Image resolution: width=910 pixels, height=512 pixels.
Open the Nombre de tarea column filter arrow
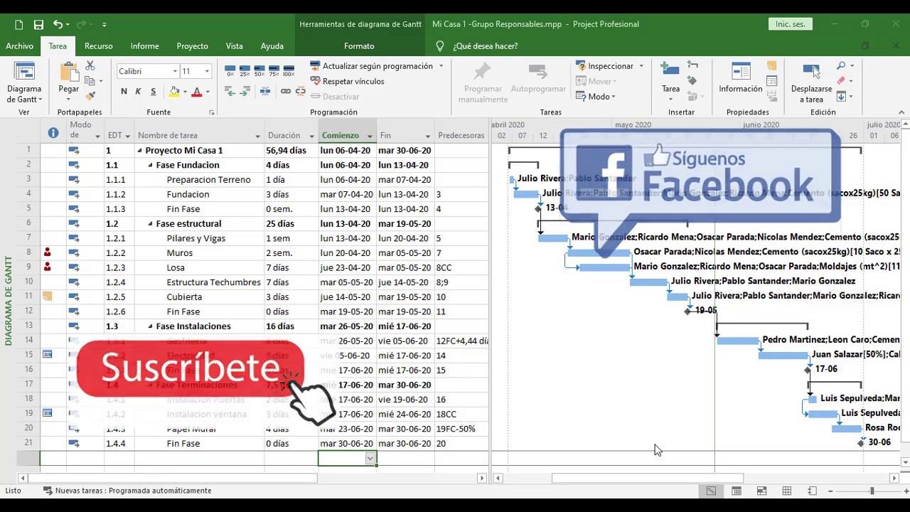point(257,136)
